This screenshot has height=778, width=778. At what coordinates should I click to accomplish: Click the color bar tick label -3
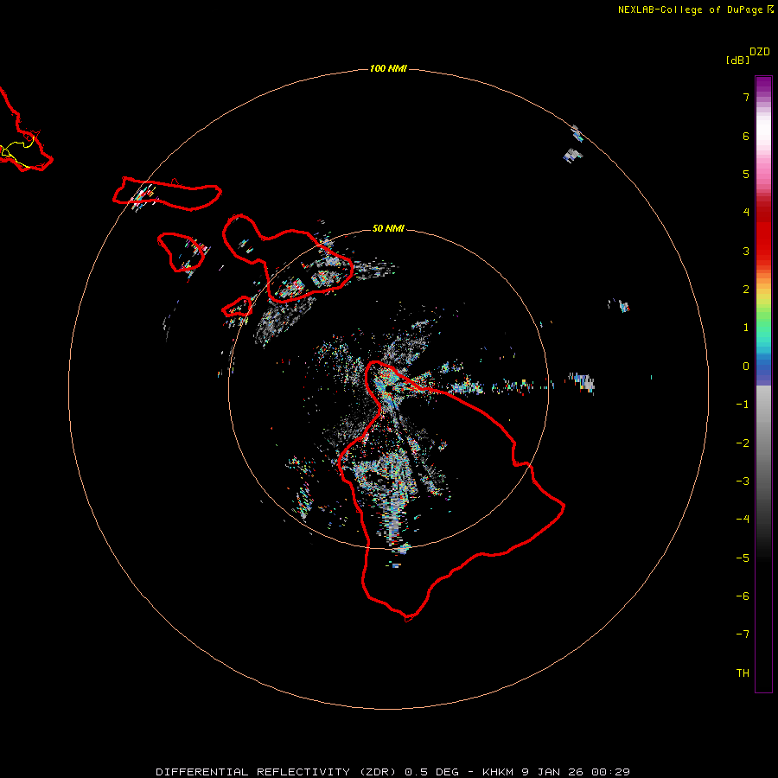743,481
